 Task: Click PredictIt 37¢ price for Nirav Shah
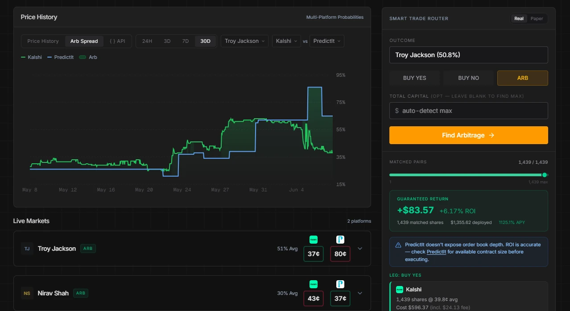point(340,299)
